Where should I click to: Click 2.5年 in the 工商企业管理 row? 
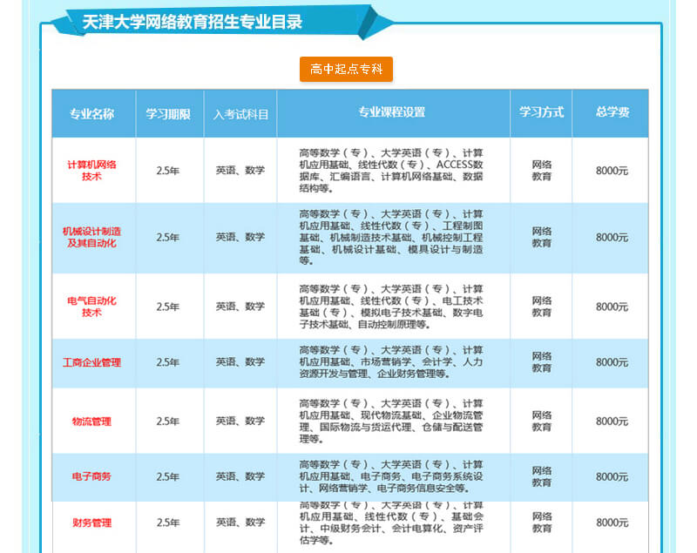pos(168,362)
